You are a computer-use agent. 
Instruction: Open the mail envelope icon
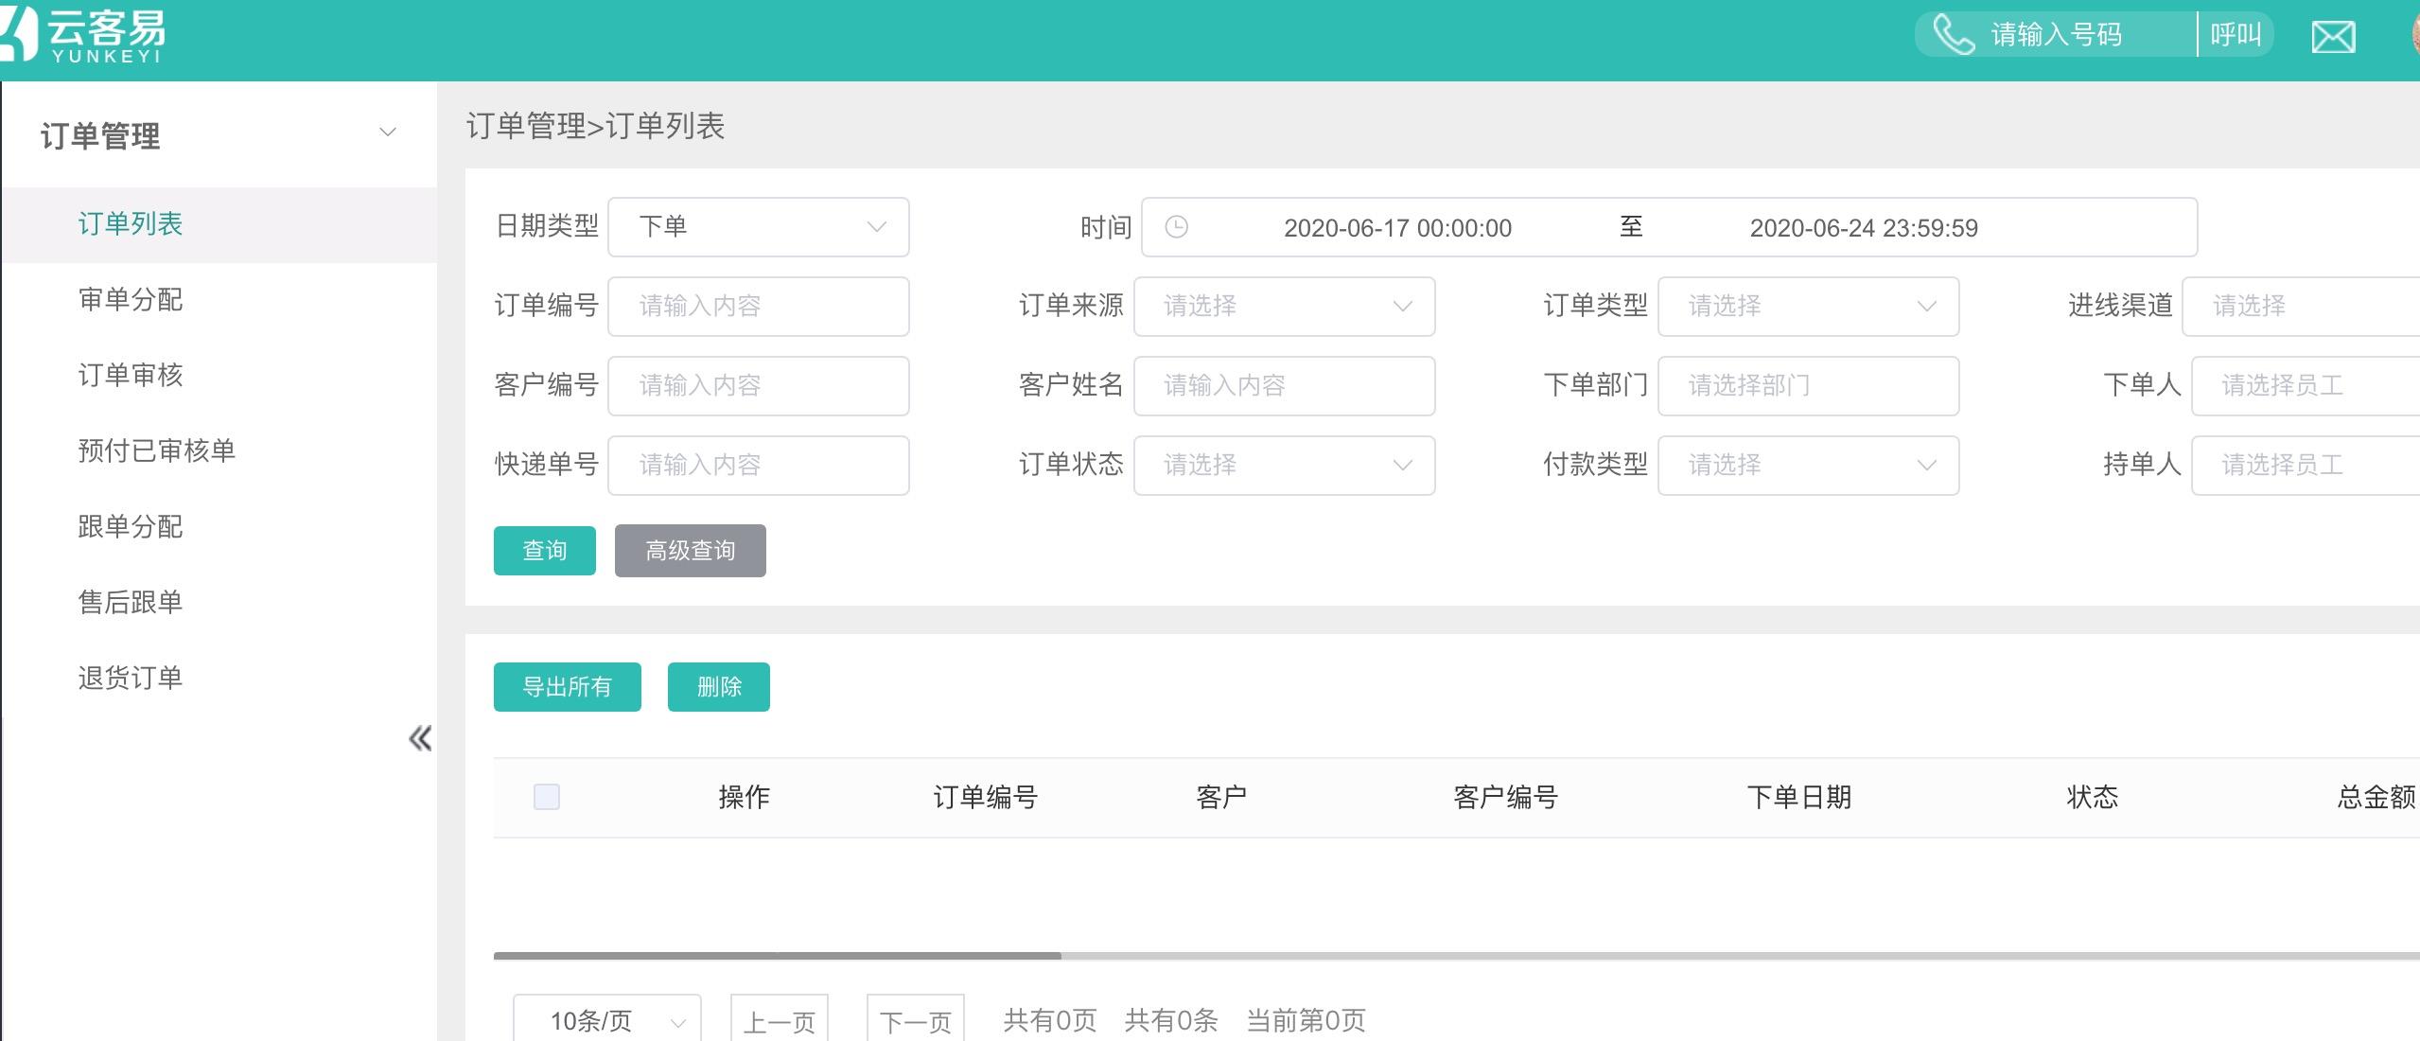click(2333, 37)
